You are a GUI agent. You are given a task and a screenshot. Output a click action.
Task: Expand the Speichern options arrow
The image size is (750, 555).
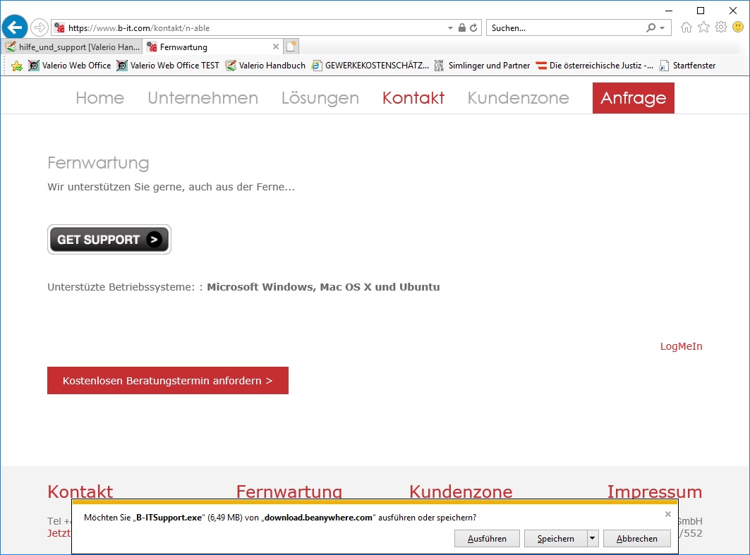pos(593,538)
